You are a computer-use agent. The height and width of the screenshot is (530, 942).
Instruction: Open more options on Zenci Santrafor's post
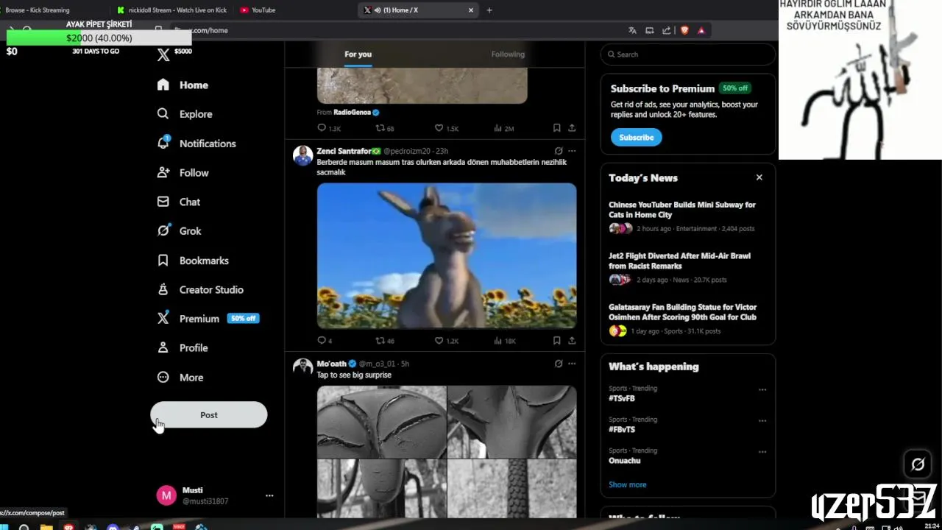pyautogui.click(x=572, y=151)
